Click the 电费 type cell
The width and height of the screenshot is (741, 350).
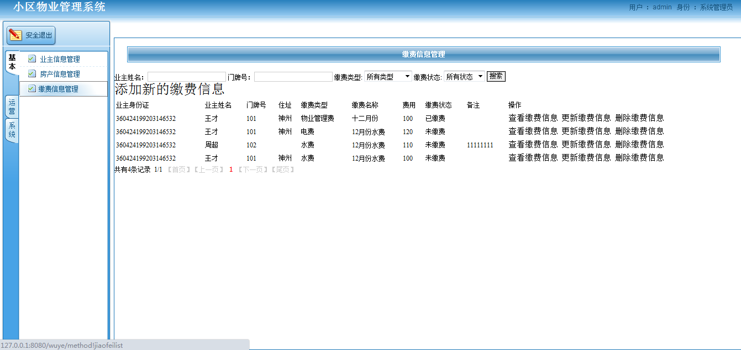(x=307, y=132)
